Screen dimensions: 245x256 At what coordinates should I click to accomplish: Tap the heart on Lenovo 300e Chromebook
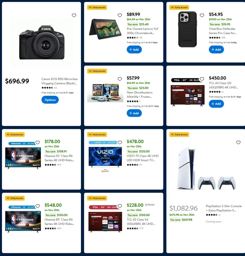120,15
